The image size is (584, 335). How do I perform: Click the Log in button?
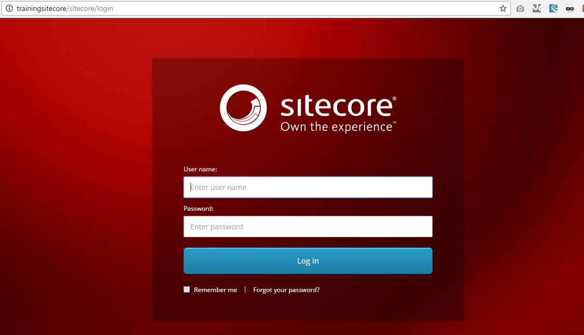308,260
